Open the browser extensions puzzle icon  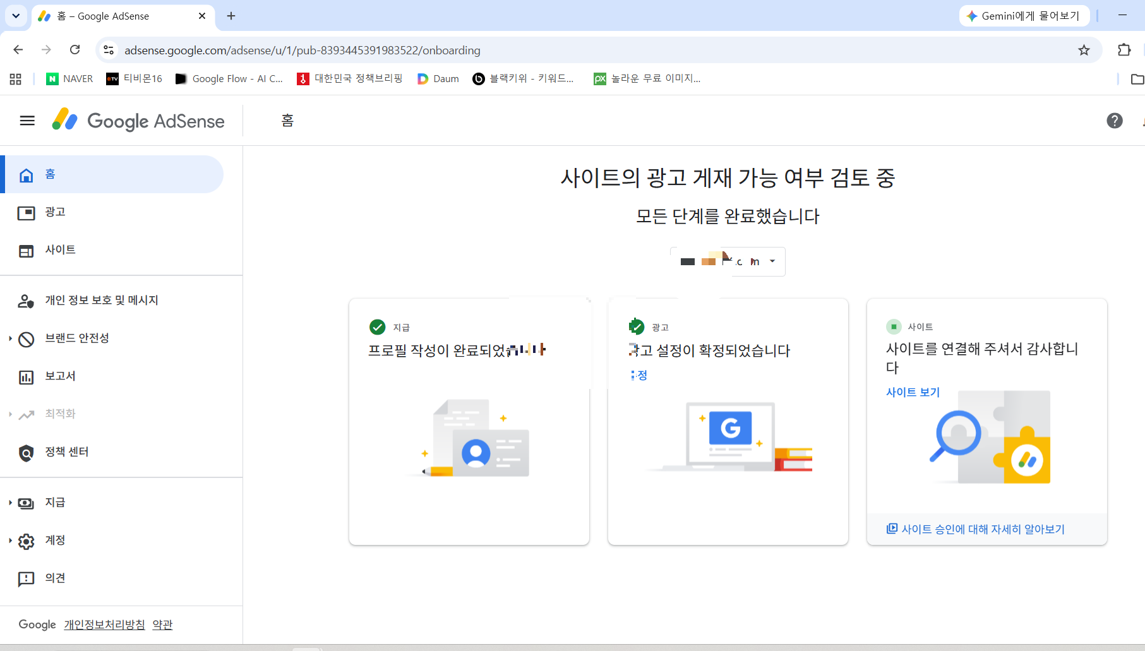tap(1124, 50)
